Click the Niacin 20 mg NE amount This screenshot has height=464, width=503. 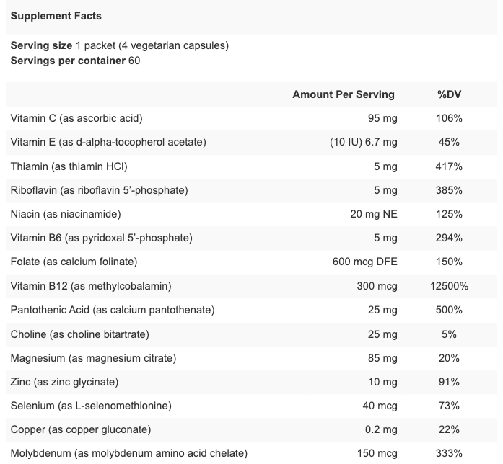point(374,214)
